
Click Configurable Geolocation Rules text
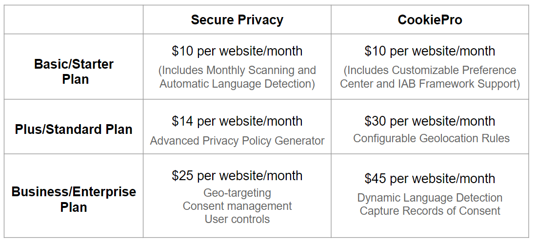(431, 138)
